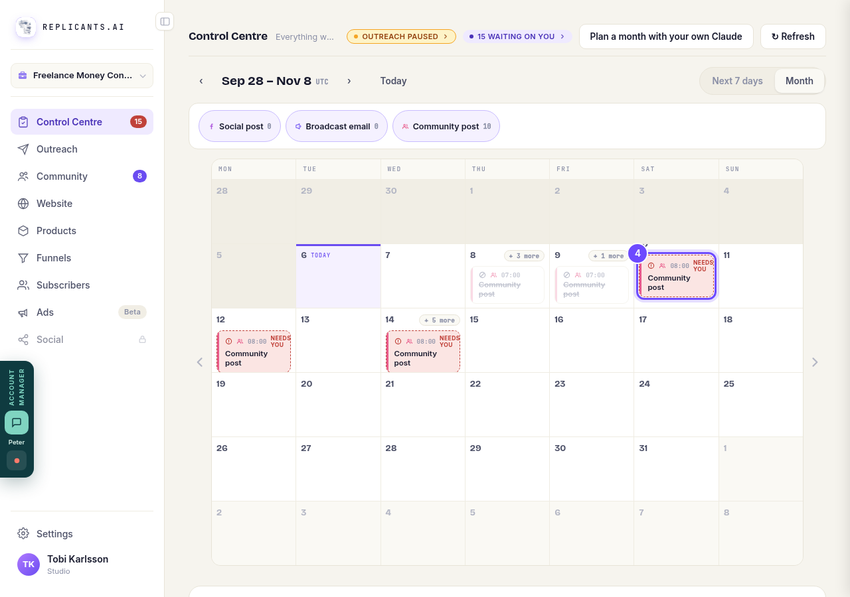Toggle the Broadcast email filter chip
The height and width of the screenshot is (597, 850).
coord(337,126)
